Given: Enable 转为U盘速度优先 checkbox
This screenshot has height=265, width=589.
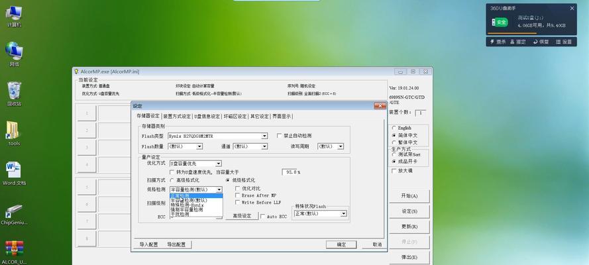Looking at the screenshot, I should tap(172, 172).
